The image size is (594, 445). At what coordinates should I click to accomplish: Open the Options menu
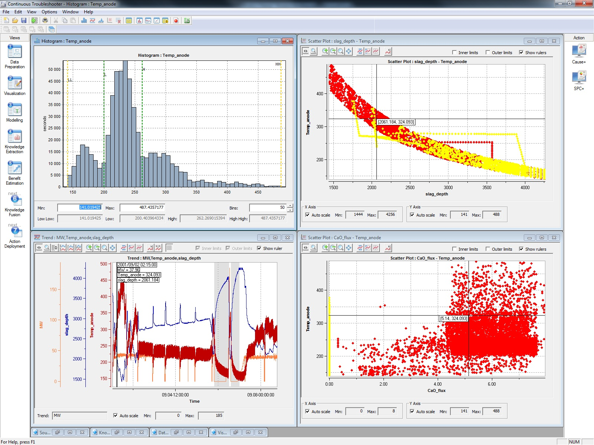point(49,11)
